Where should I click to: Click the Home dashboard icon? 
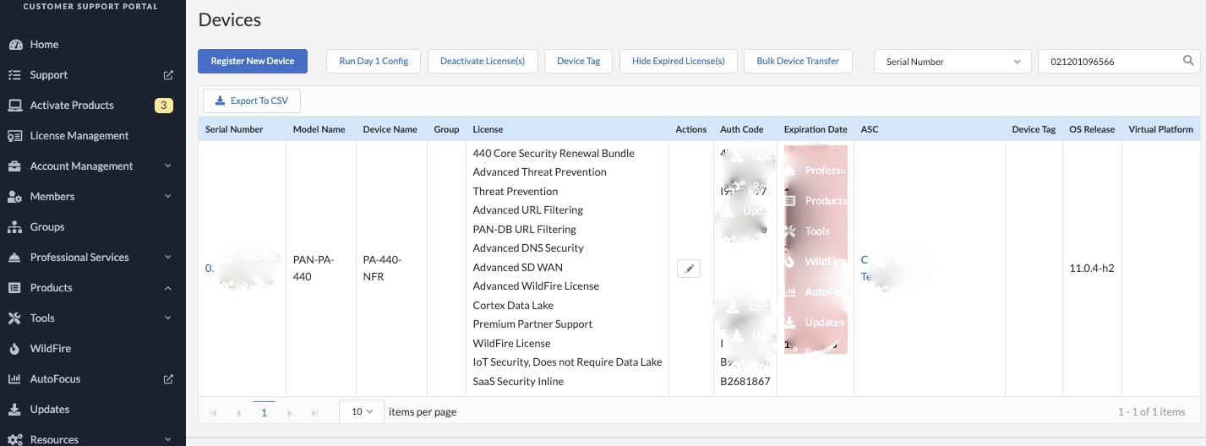click(x=14, y=45)
